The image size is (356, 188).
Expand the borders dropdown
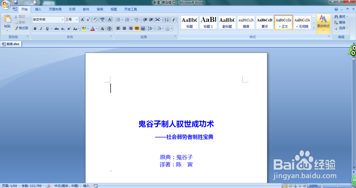pyautogui.click(x=172, y=28)
